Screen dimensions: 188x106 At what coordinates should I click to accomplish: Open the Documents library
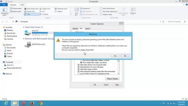(x=10, y=48)
